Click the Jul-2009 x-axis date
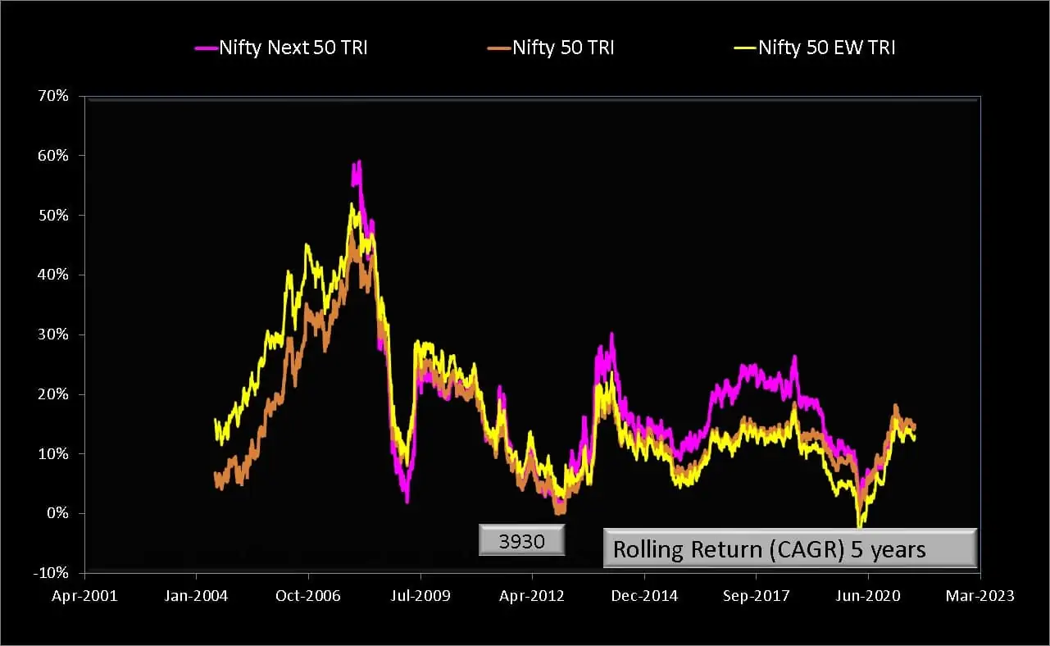The width and height of the screenshot is (1050, 646). click(x=420, y=596)
